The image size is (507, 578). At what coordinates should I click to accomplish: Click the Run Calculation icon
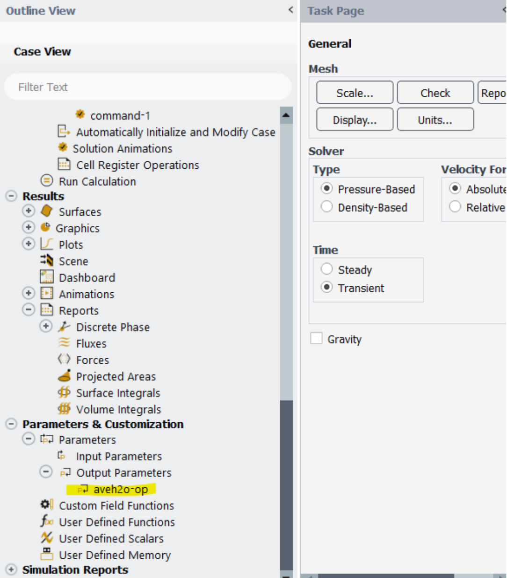pyautogui.click(x=47, y=181)
